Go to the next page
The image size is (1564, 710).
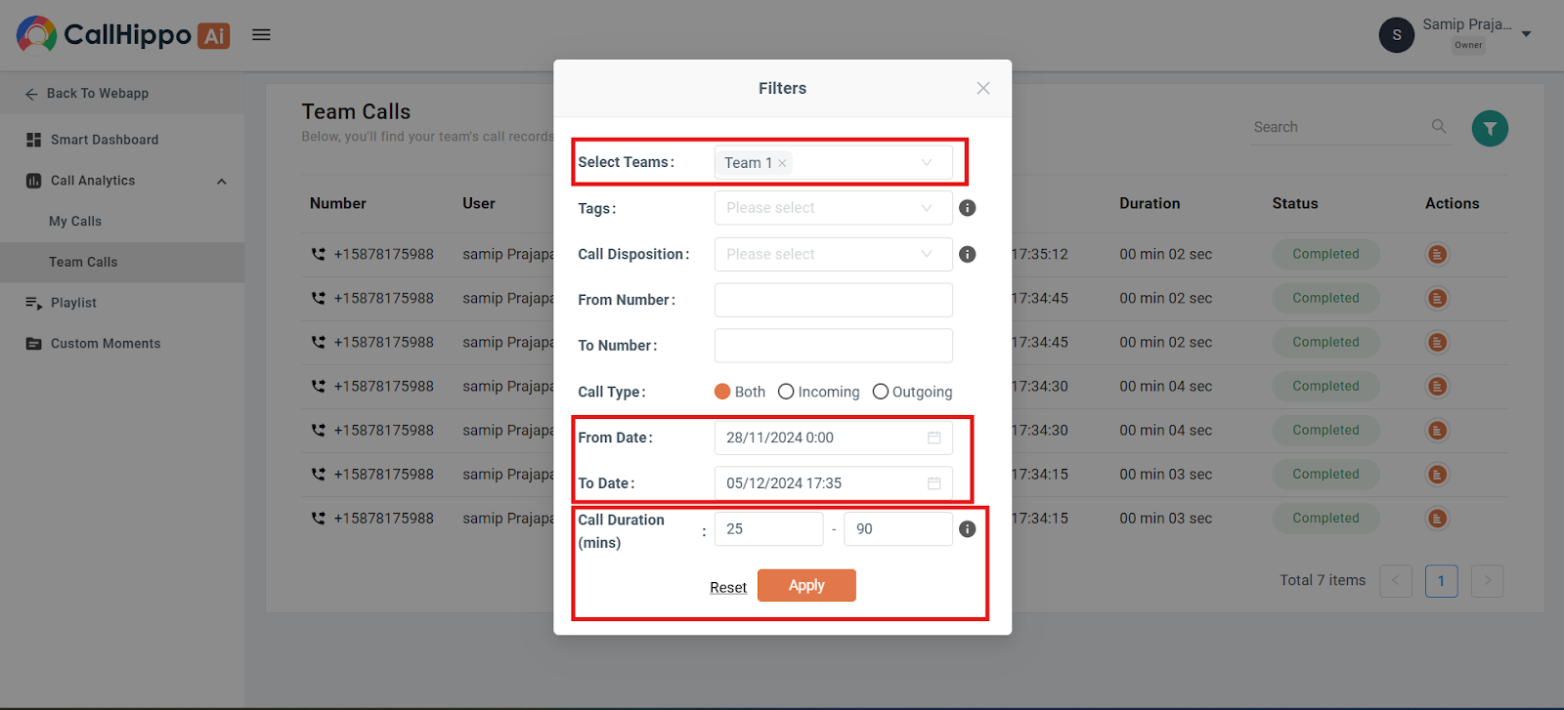1487,581
